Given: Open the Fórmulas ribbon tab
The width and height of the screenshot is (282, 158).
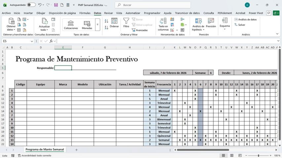Looking at the screenshot, I should [85, 13].
